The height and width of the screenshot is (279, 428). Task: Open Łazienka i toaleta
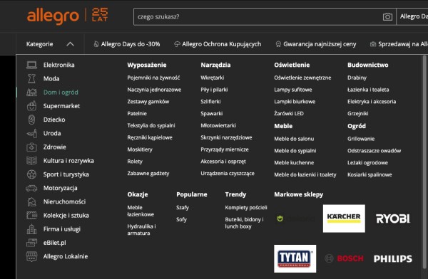point(368,90)
